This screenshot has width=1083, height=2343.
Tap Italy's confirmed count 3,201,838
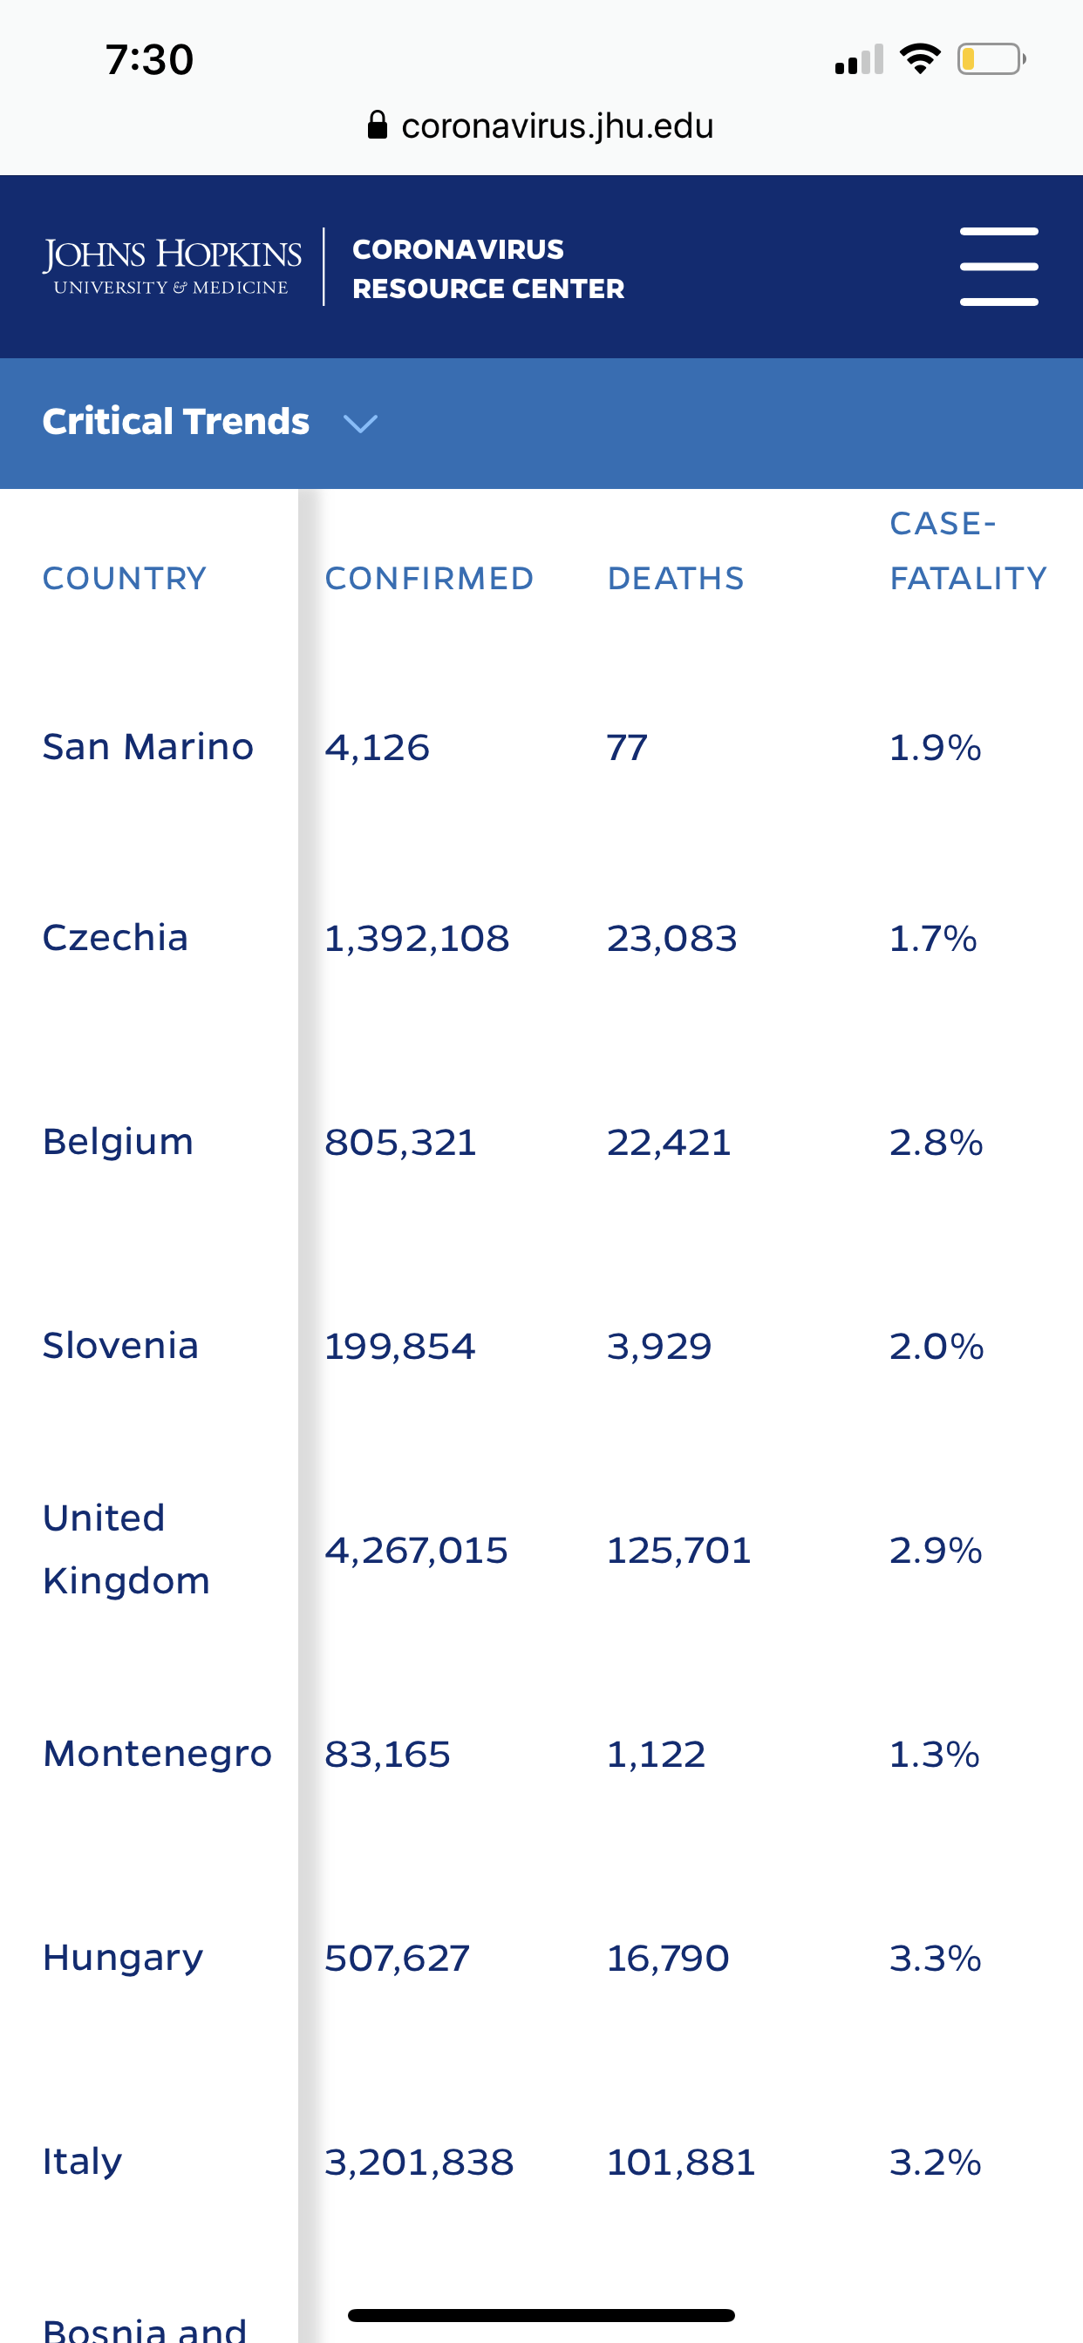(419, 2162)
